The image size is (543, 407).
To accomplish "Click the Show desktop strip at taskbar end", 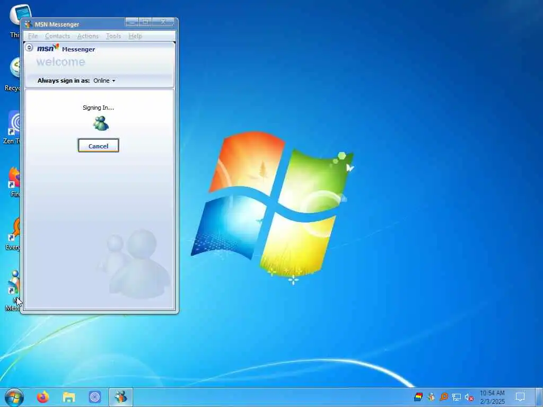I will (x=539, y=397).
